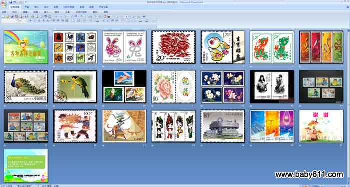
Task: Open the font size dropdown
Action: tap(22, 21)
